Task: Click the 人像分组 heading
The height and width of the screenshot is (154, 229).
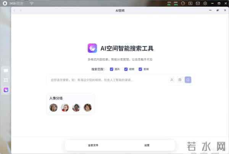Action: (x=56, y=98)
